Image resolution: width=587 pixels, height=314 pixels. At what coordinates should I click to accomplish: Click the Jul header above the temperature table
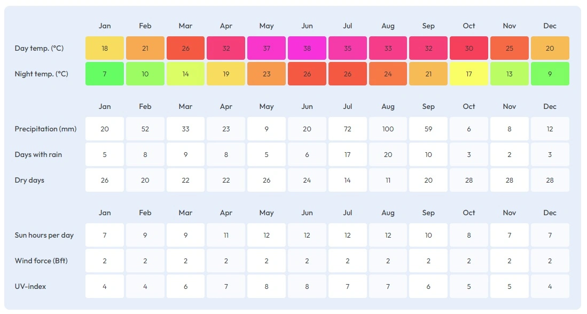(x=347, y=26)
